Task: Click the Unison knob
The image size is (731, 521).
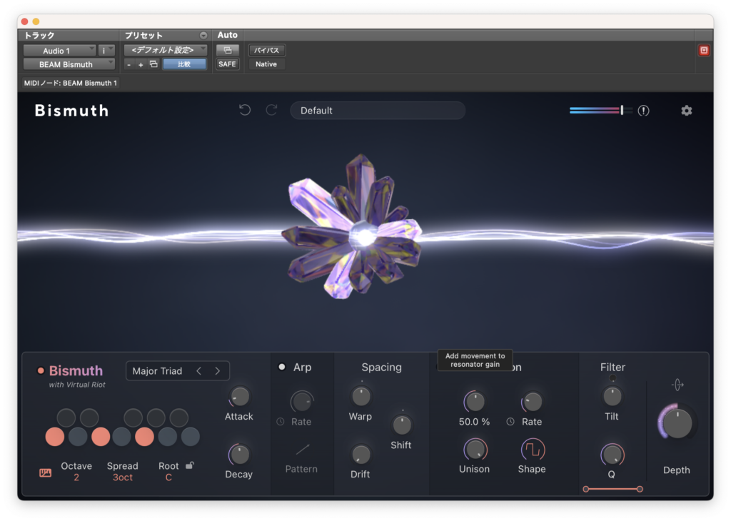Action: tap(475, 450)
